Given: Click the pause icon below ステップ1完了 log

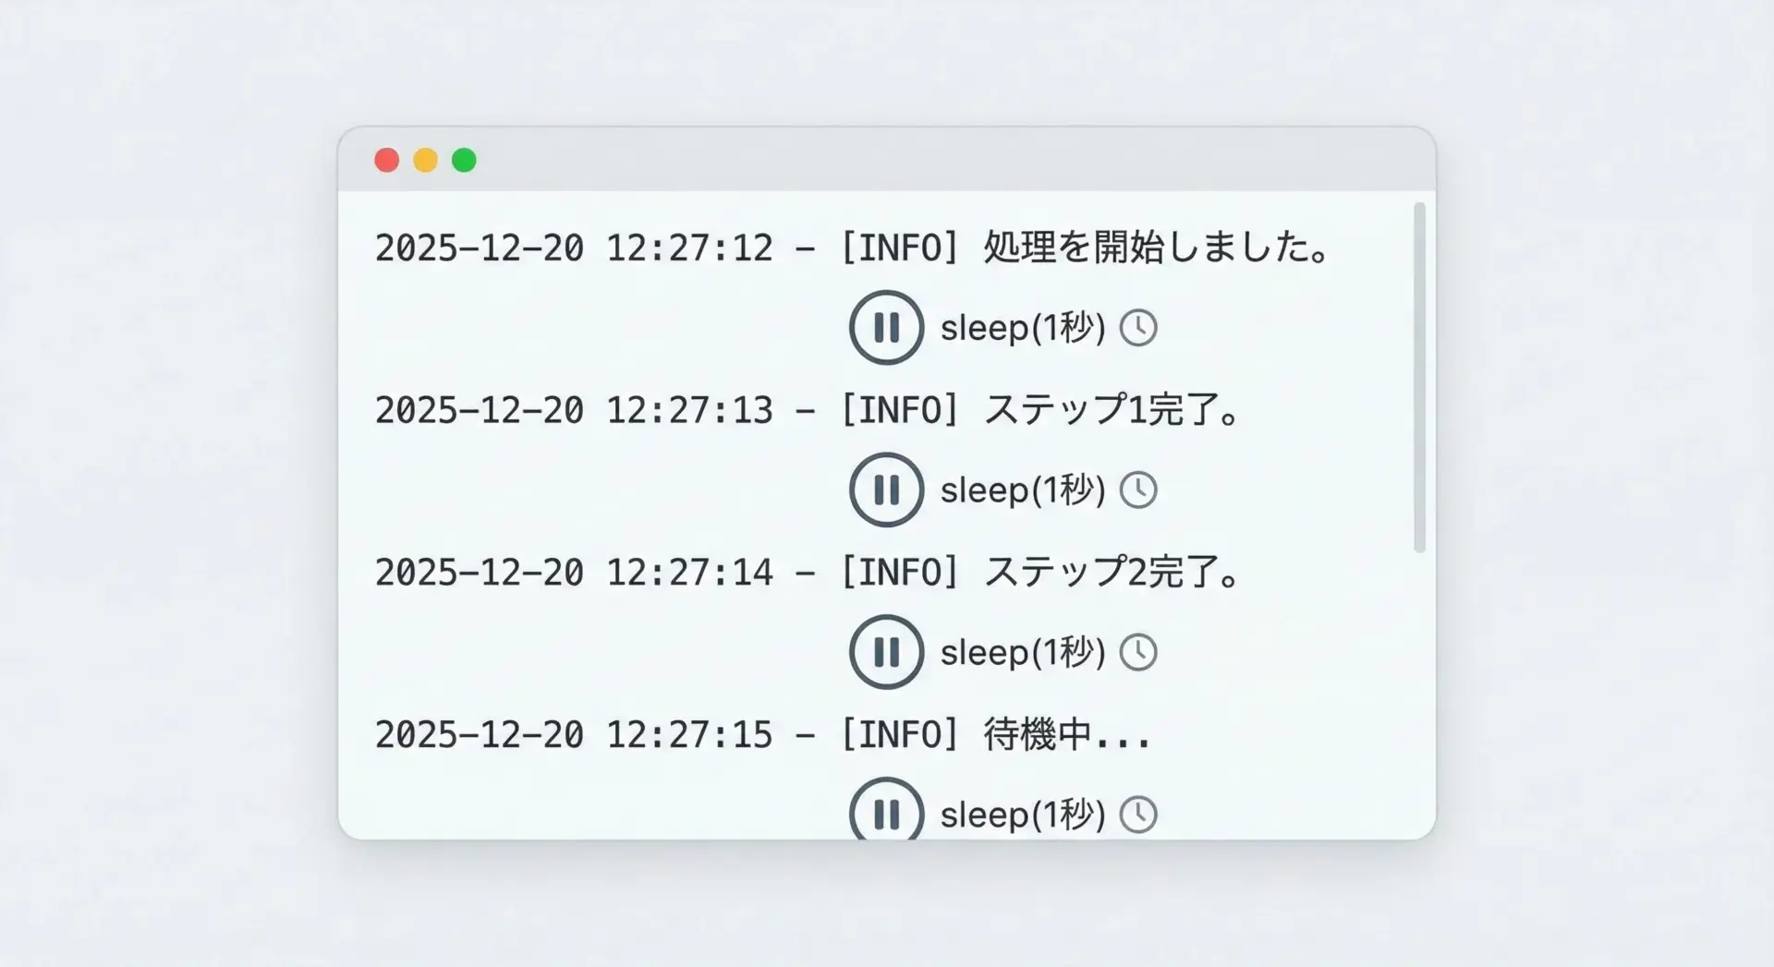Looking at the screenshot, I should click(x=886, y=490).
